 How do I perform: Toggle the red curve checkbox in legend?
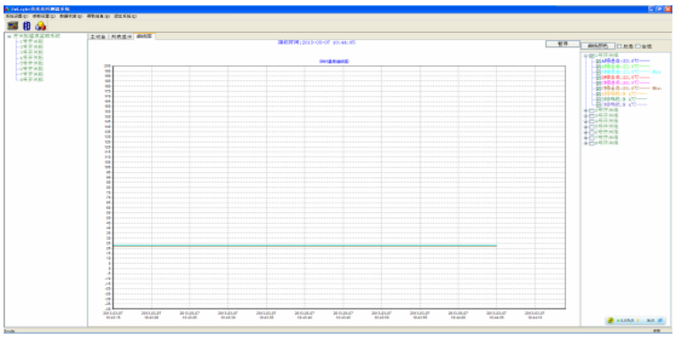[598, 78]
